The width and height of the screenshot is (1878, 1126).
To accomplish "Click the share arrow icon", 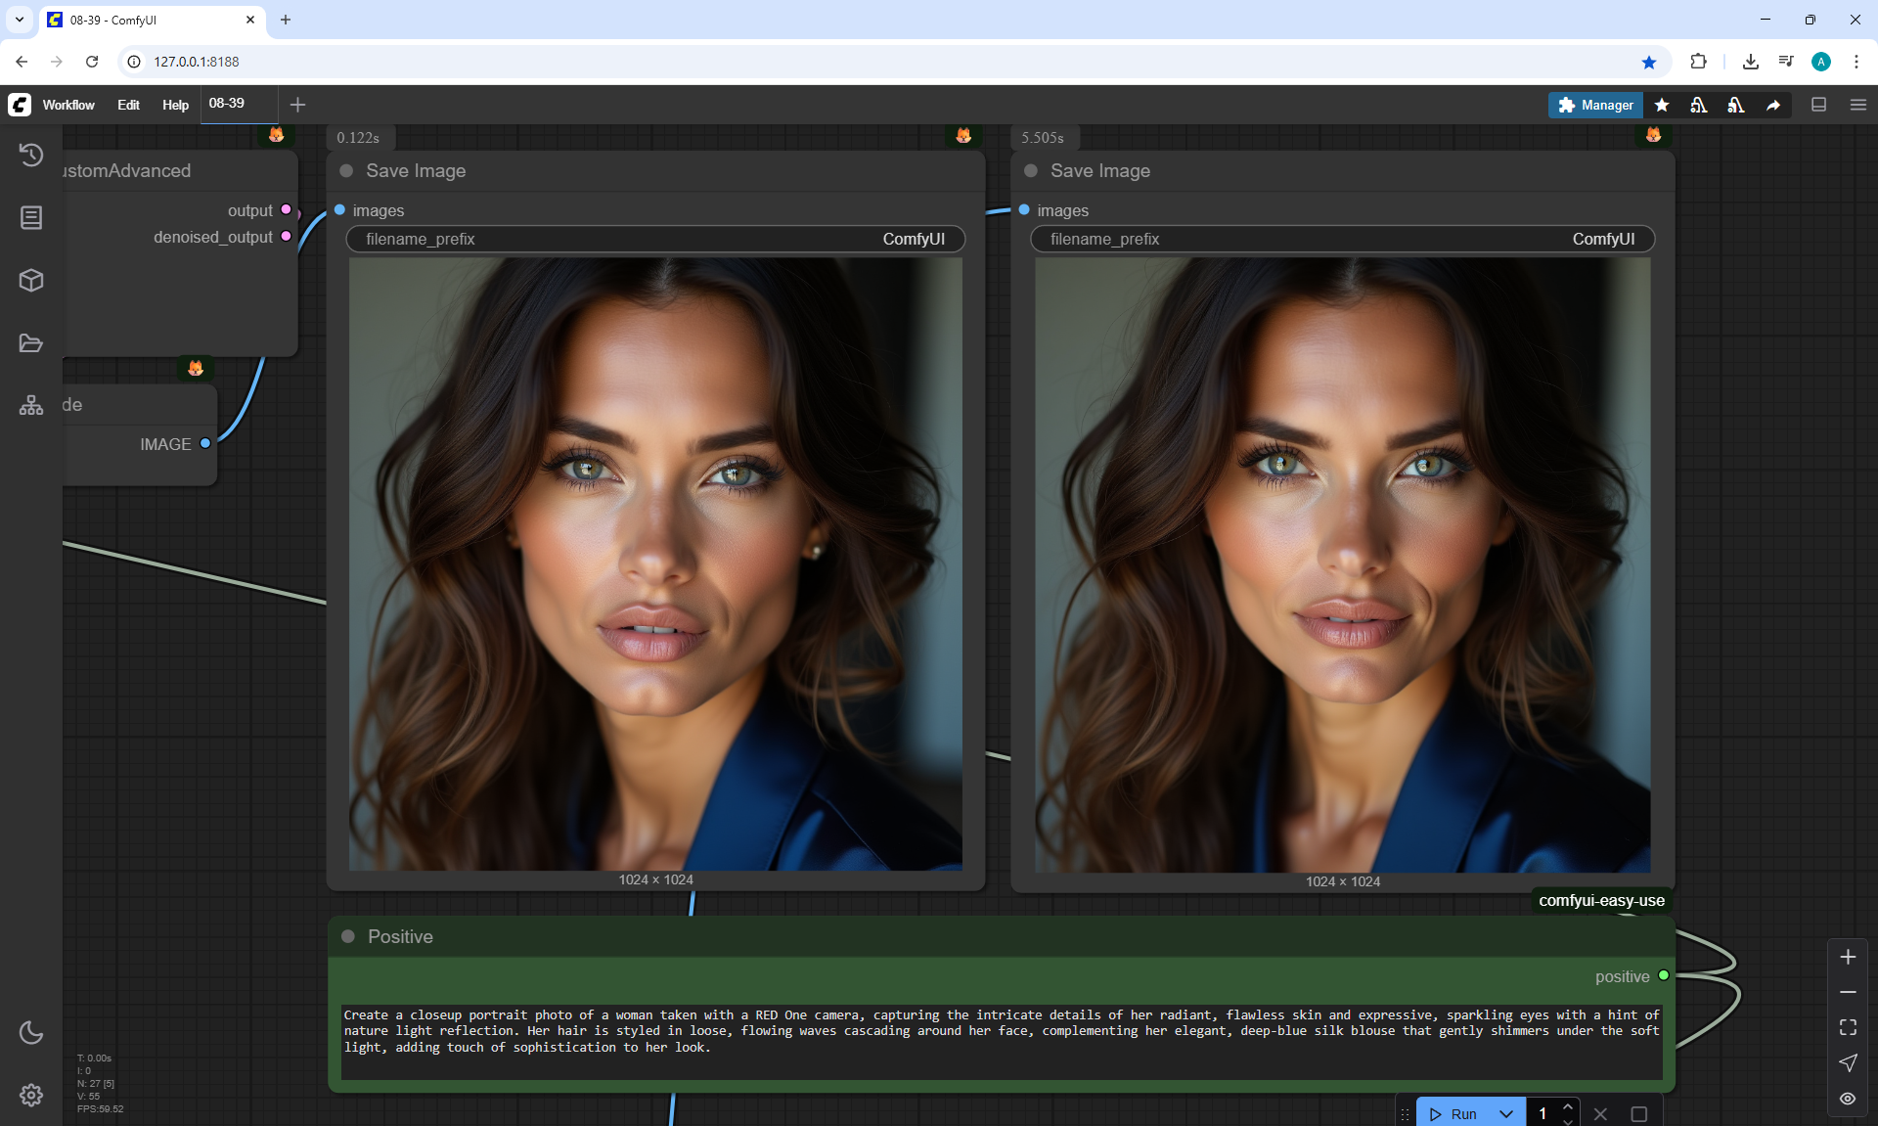I will click(x=1772, y=105).
